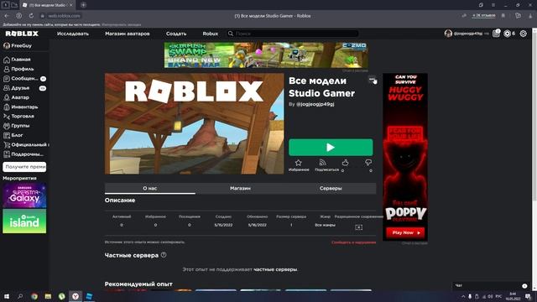Open a new browser tab with plus
This screenshot has width=537, height=302.
coord(83,5)
